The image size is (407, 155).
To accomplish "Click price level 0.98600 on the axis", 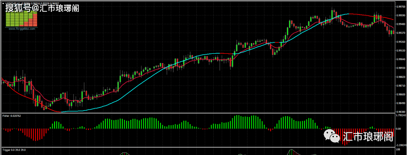I will pos(401,94).
